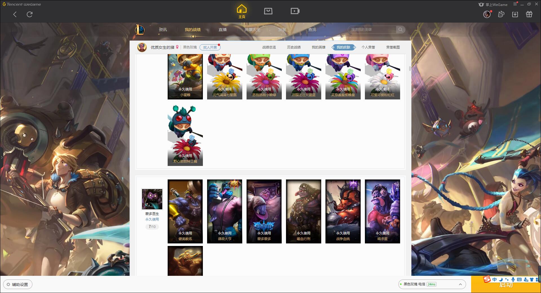
Task: Click the 7/10 skin count badge
Action: [152, 227]
